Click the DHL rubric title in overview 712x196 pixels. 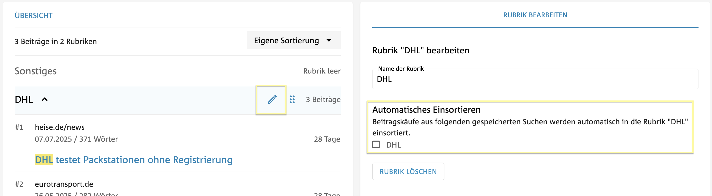[24, 99]
